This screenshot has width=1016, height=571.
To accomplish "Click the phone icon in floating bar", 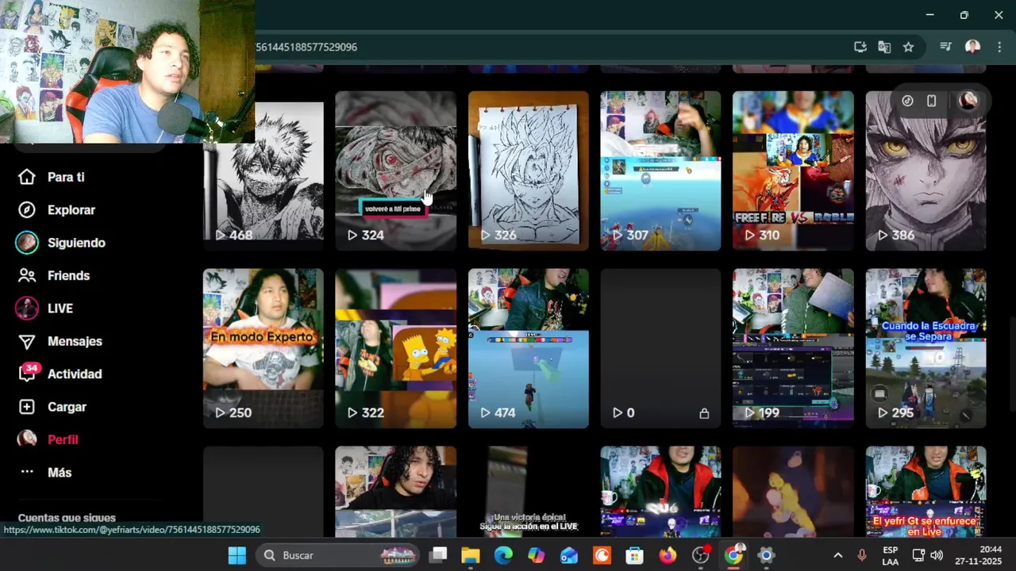I will (932, 101).
